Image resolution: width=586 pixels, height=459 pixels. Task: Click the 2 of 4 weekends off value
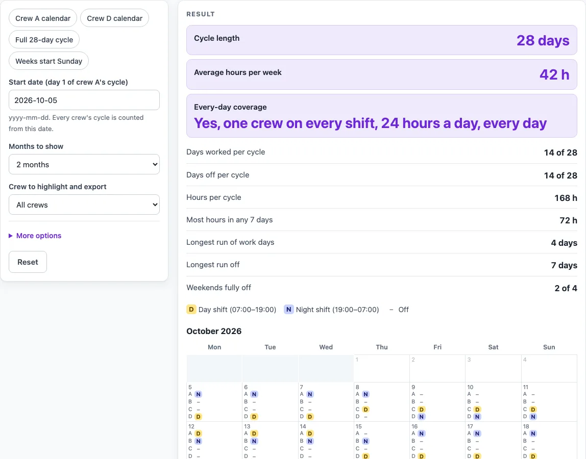click(566, 288)
